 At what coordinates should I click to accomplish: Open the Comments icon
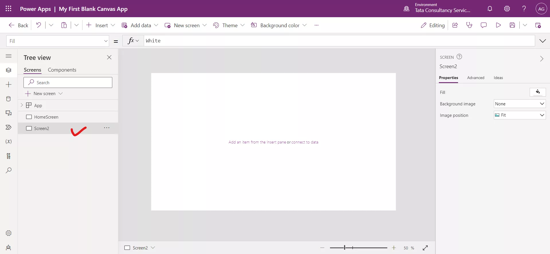coord(484,25)
